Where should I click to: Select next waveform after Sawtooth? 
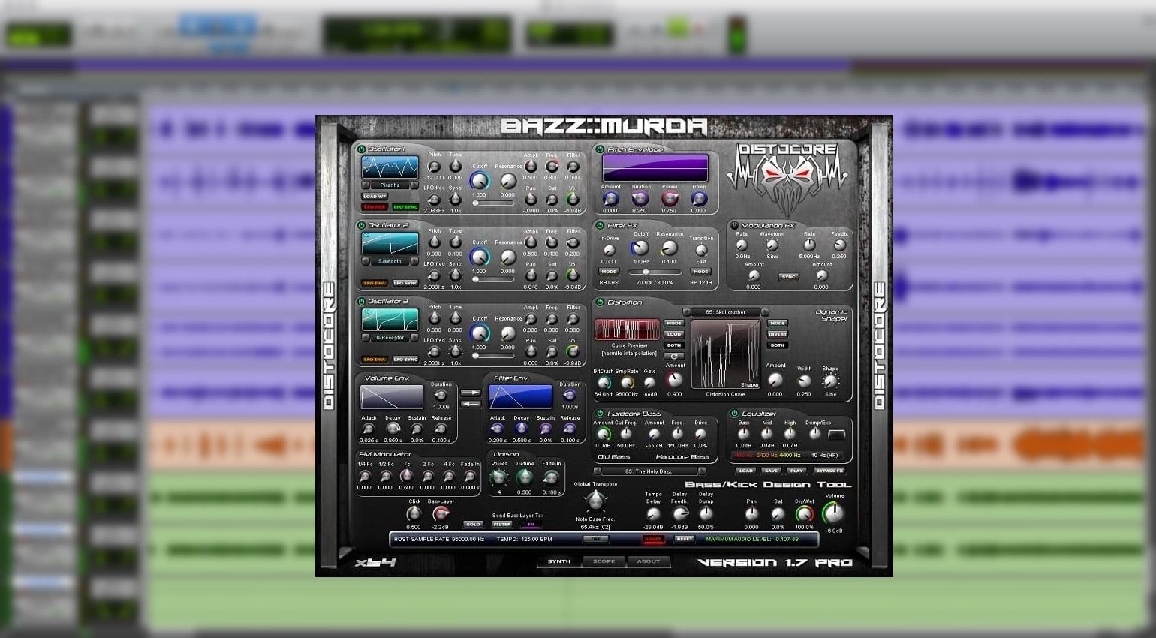click(x=415, y=261)
